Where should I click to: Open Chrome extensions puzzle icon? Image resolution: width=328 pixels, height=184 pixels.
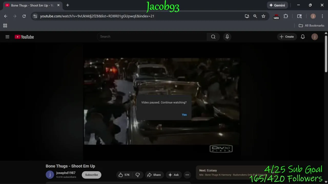pos(286,16)
